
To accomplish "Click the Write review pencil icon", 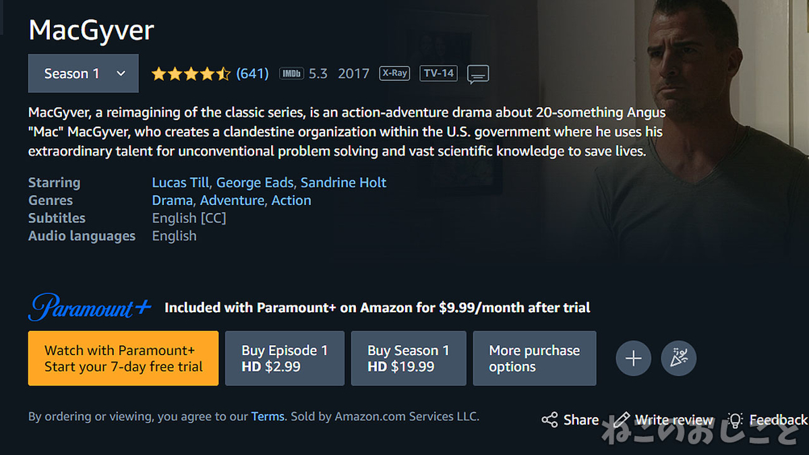I will click(622, 420).
